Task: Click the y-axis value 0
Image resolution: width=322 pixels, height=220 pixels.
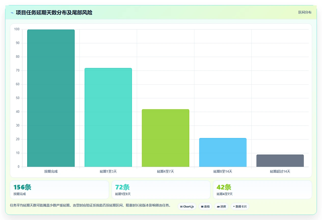Action: point(19,167)
